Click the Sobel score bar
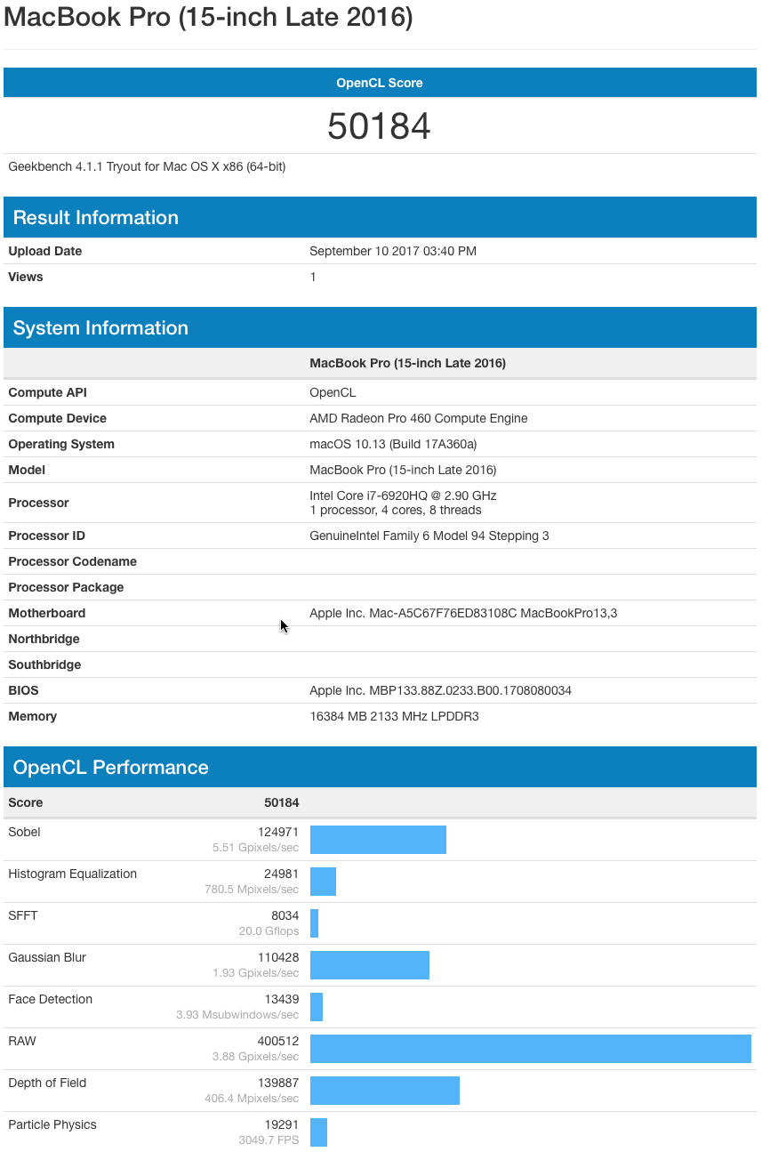Screen dimensions: 762x1152 [x=378, y=840]
